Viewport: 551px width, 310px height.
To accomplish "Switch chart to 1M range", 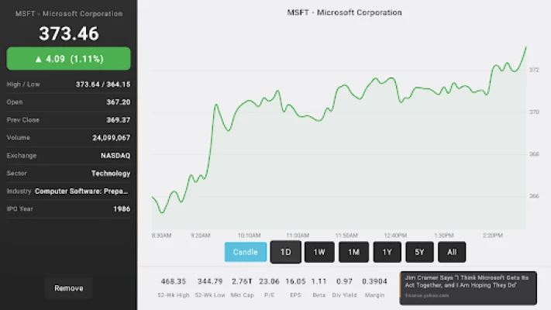I will coord(353,252).
